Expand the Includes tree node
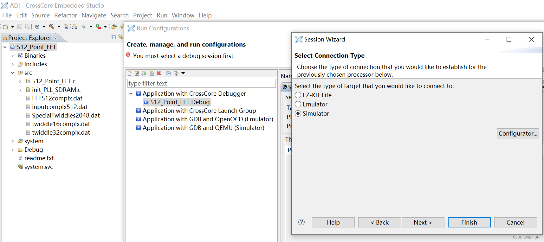 pos(13,64)
